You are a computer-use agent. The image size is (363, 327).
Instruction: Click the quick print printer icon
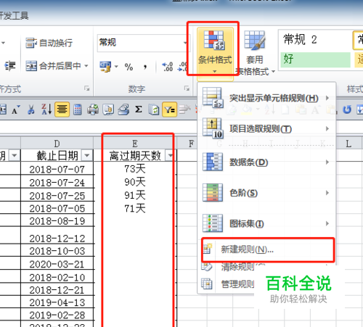(x=93, y=109)
